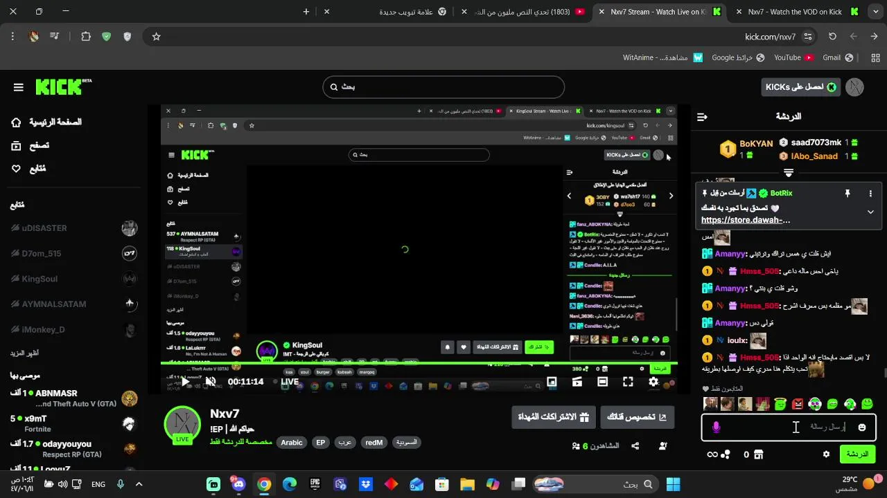
Task: Open the WitAnime bookmark
Action: click(x=663, y=57)
